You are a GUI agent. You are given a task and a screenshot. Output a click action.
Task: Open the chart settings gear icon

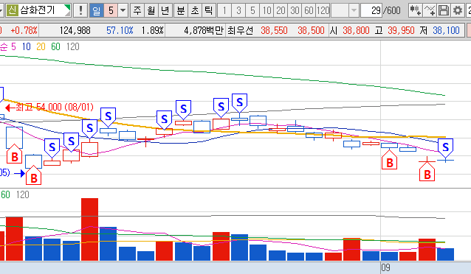(458, 11)
